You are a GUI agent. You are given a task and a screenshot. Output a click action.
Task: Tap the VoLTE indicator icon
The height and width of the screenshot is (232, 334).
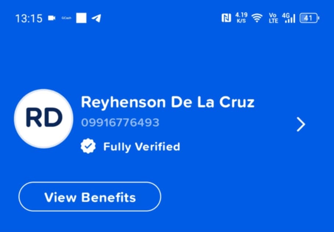point(273,18)
